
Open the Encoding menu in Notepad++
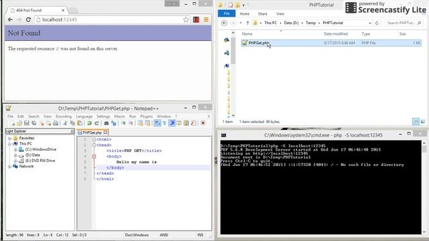pyautogui.click(x=64, y=116)
